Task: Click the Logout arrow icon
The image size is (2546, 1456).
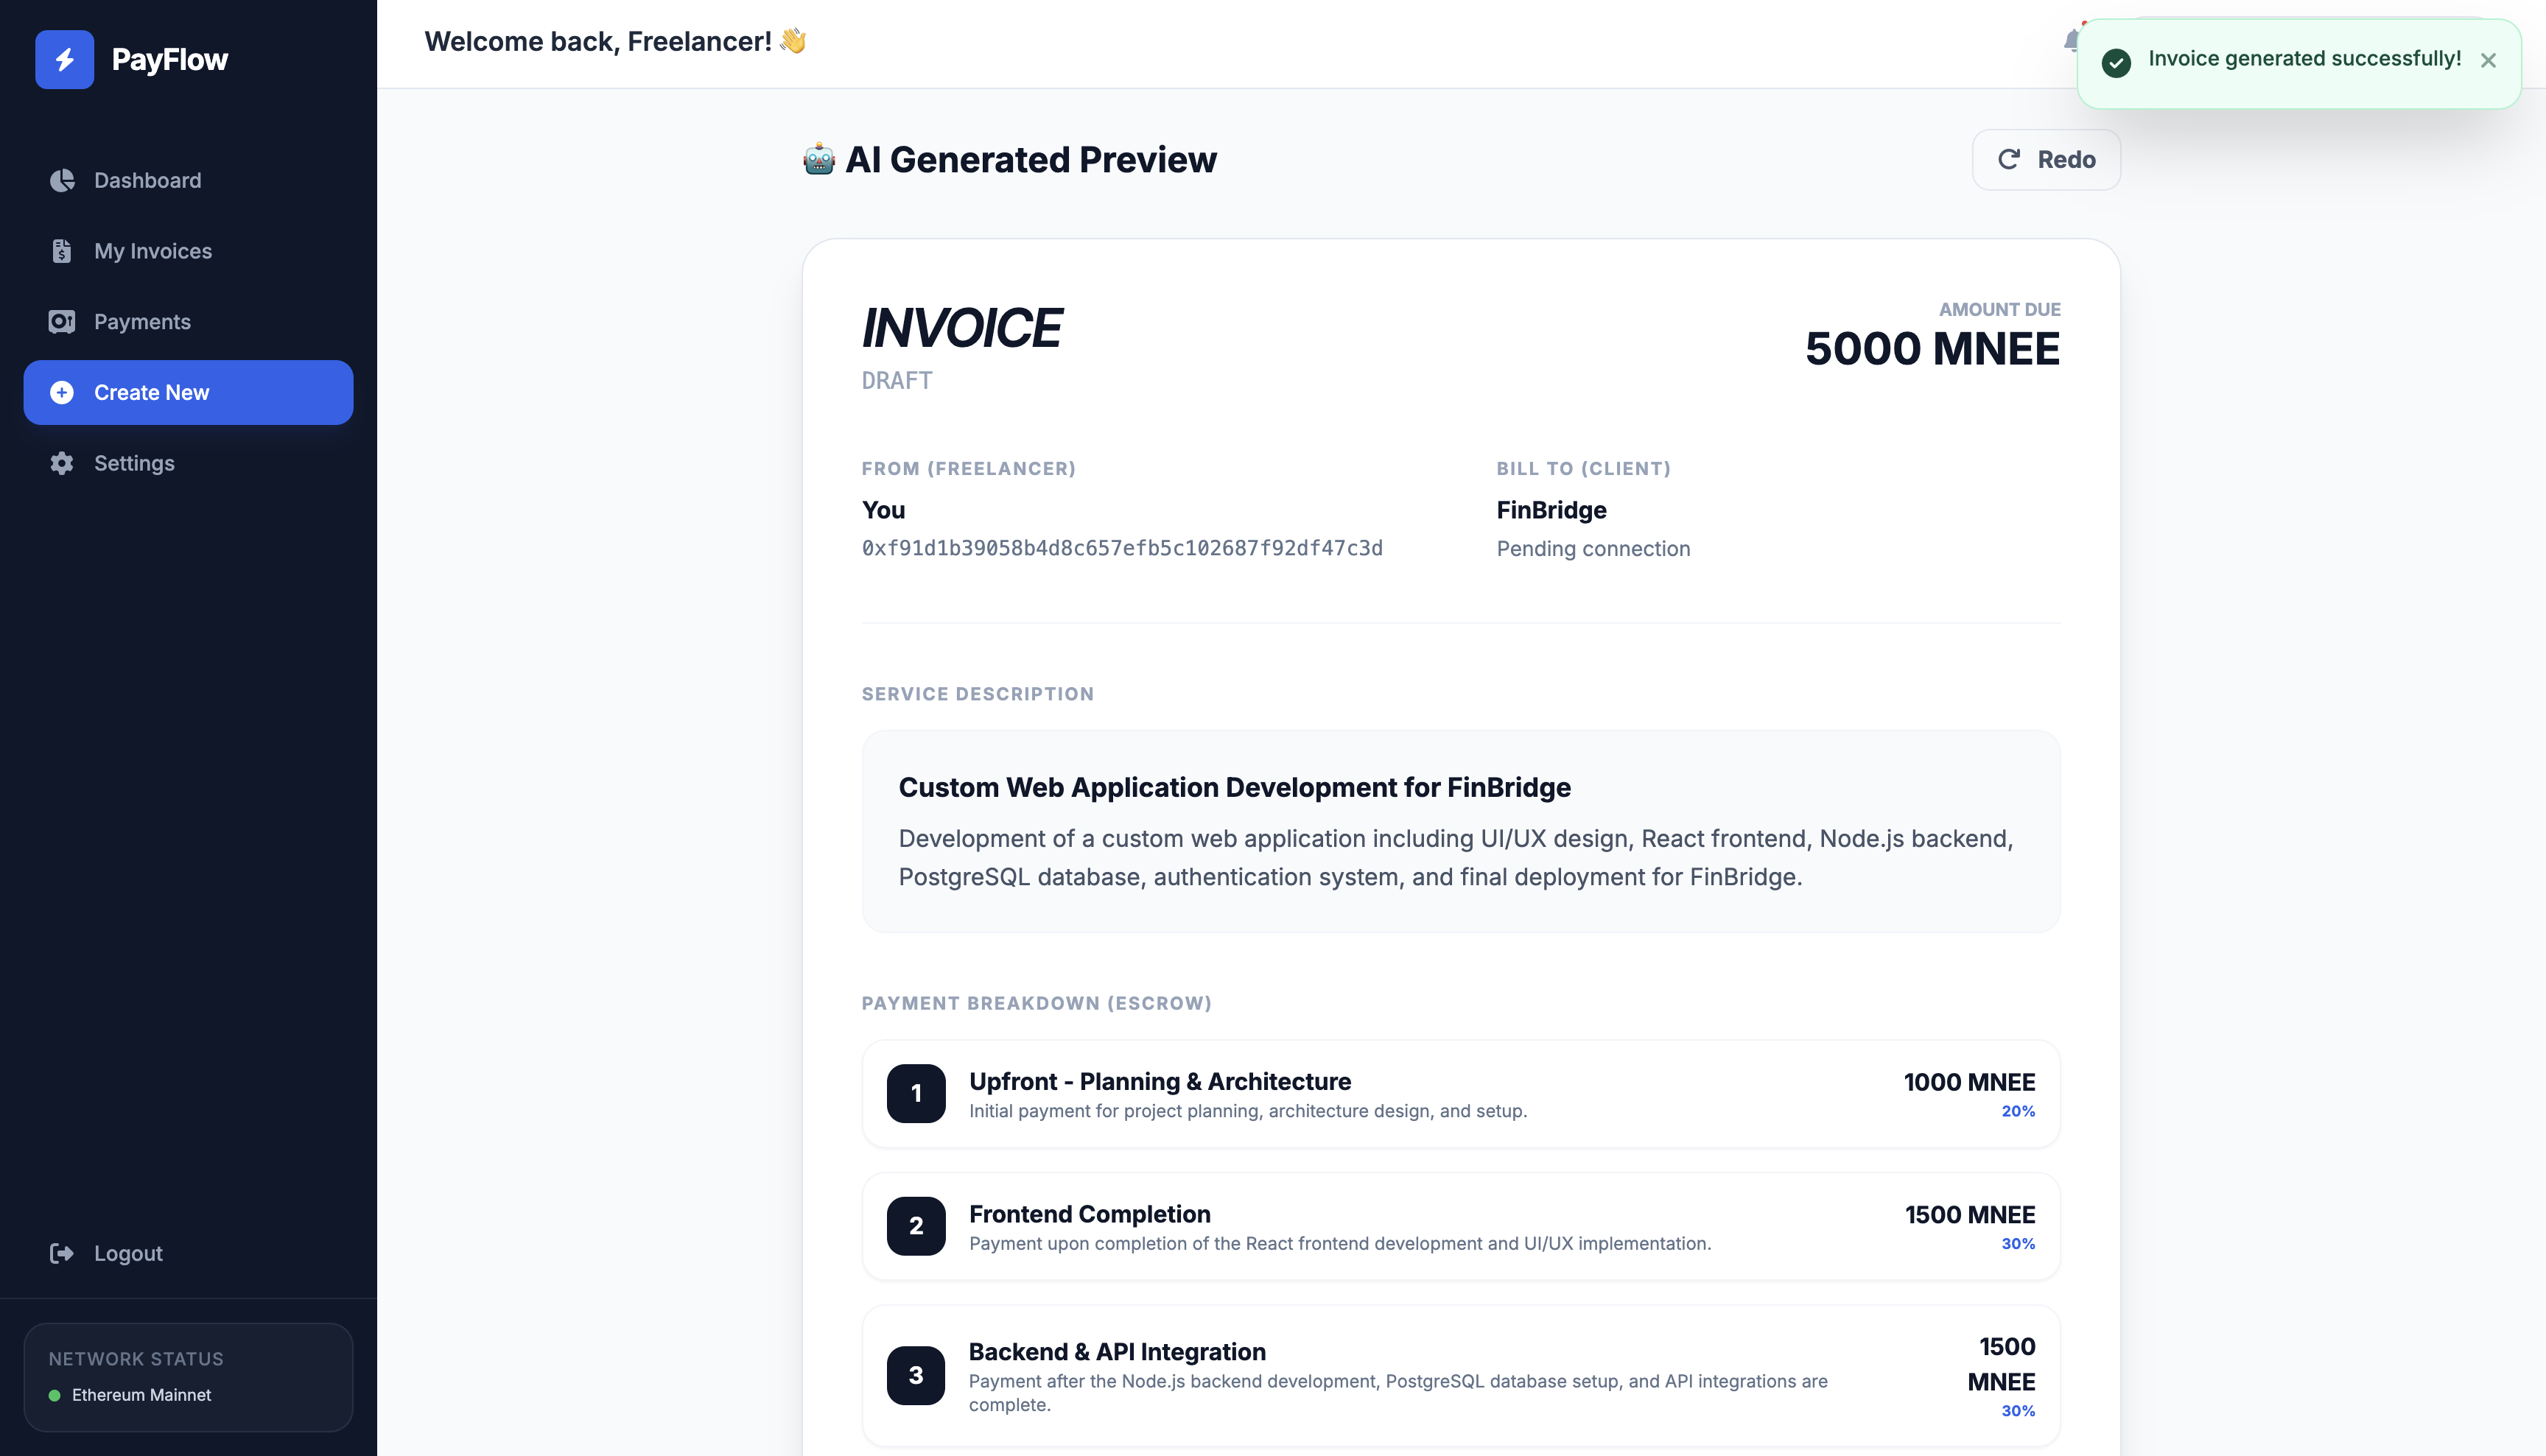Action: 62,1253
